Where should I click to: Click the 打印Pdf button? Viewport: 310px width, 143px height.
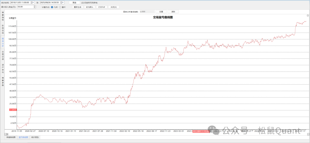click(x=102, y=7)
